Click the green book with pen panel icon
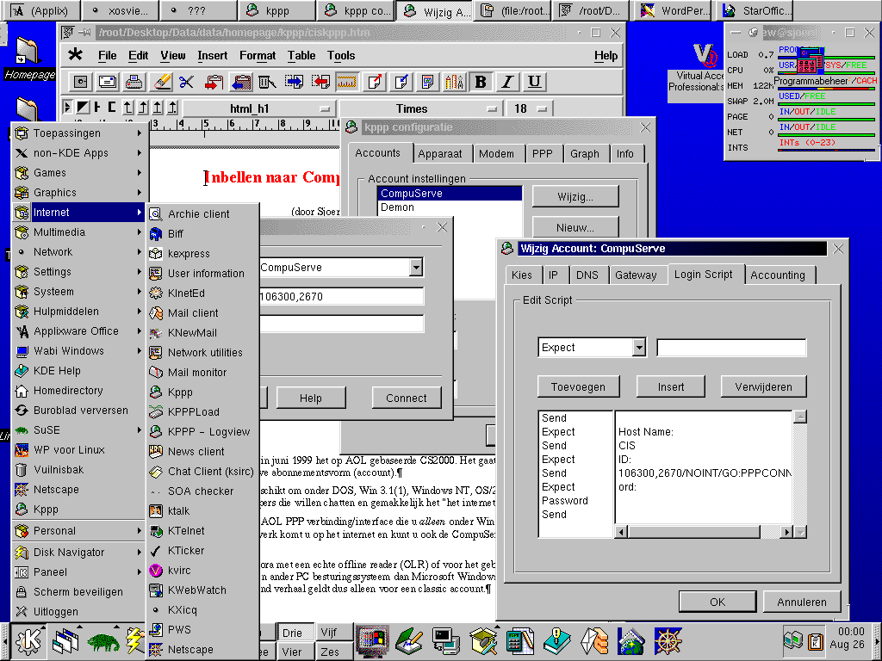Screen dimensions: 882x661 pyautogui.click(x=409, y=640)
